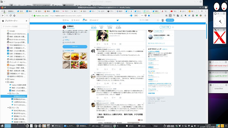Open Twitter ホーム navigation item

point(66,20)
